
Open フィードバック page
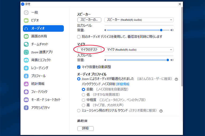pyautogui.click(x=43, y=92)
